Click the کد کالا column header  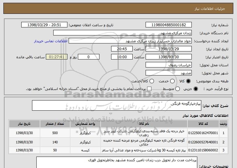click(x=203, y=124)
